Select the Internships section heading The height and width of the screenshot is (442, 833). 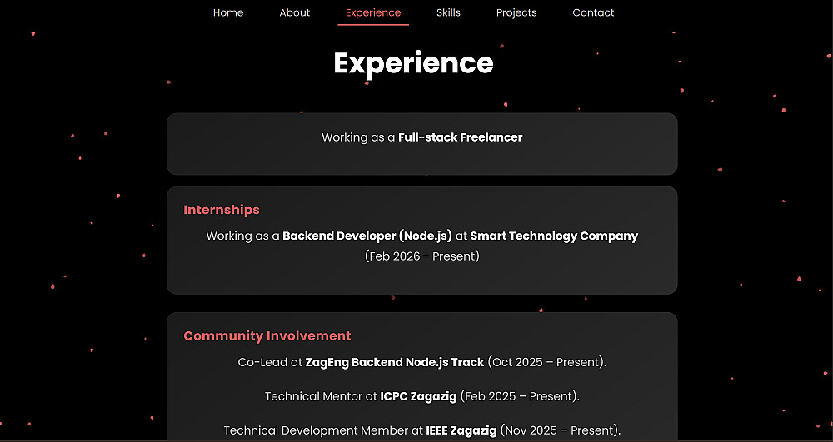click(x=222, y=210)
